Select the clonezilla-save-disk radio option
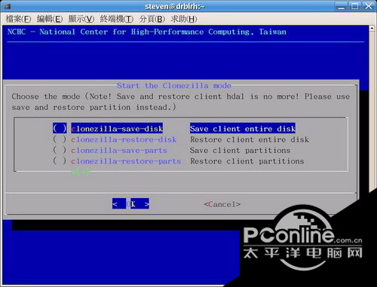The width and height of the screenshot is (377, 287). [x=60, y=128]
